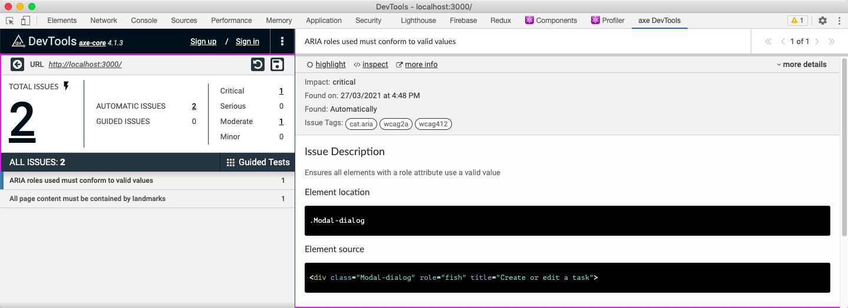Save results with the floppy disk icon

click(x=277, y=65)
